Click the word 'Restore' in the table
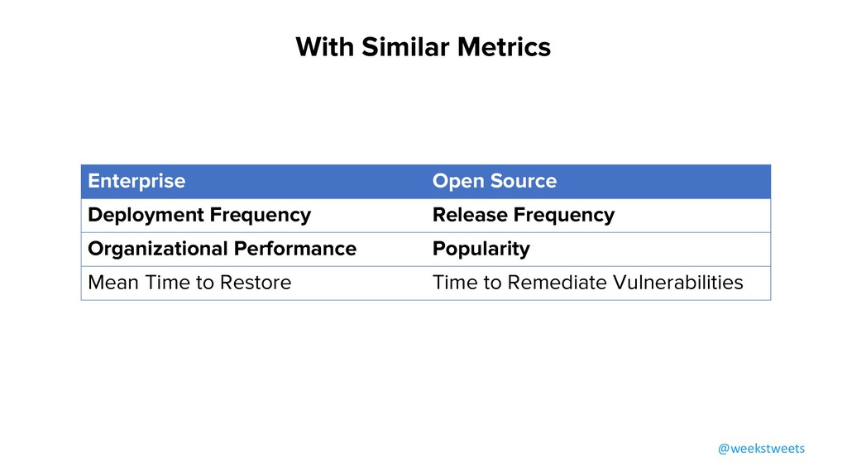The height and width of the screenshot is (476, 847). [x=256, y=283]
